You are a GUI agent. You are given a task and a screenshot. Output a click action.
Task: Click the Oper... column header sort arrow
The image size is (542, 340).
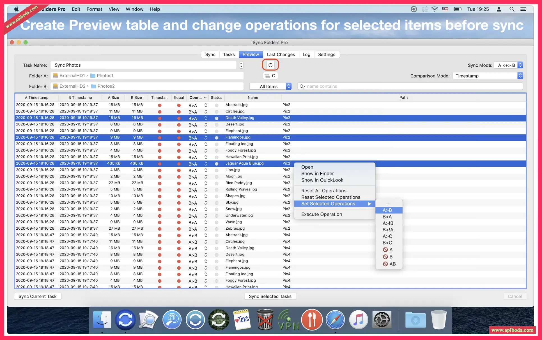[205, 97]
